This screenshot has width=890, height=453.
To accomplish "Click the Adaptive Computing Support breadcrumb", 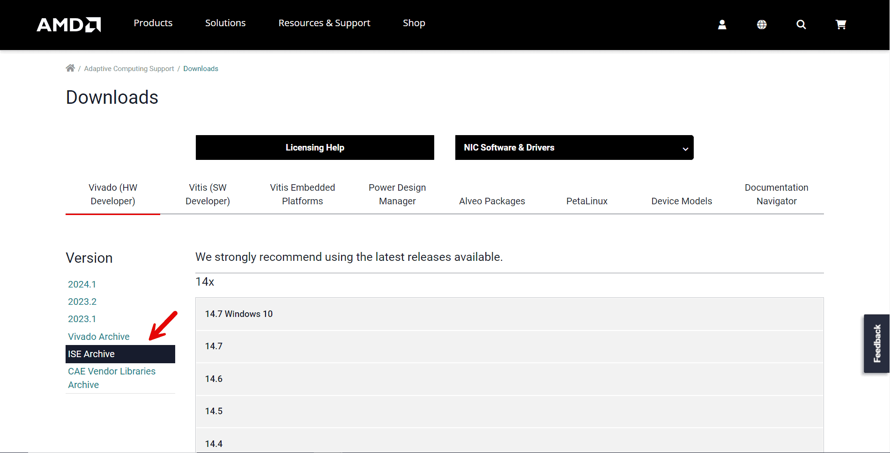I will coord(129,68).
